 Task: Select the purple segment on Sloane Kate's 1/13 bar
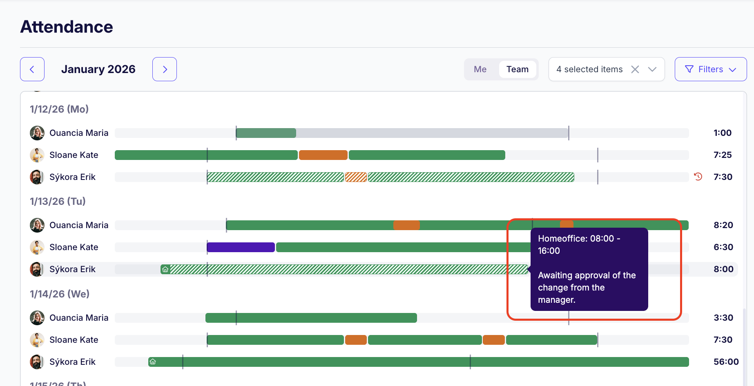tap(241, 247)
